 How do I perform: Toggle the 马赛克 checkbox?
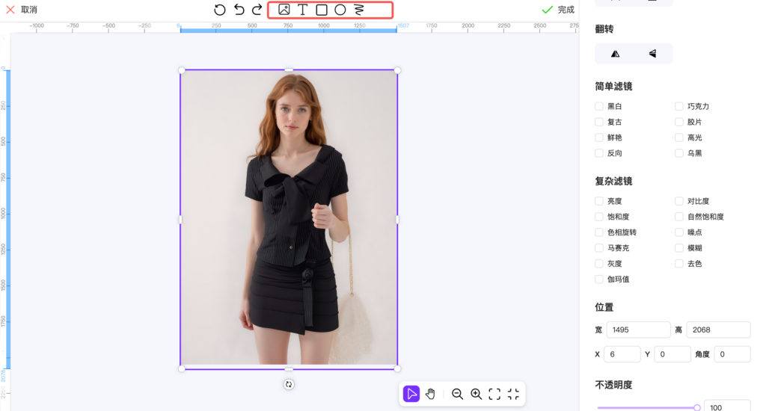point(599,248)
